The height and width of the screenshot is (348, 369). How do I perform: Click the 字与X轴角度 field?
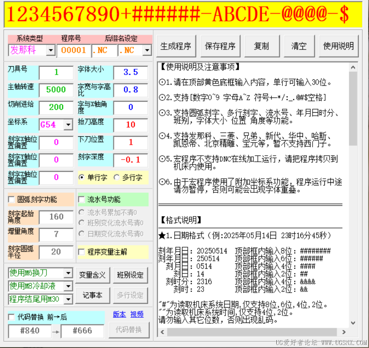tap(130, 107)
